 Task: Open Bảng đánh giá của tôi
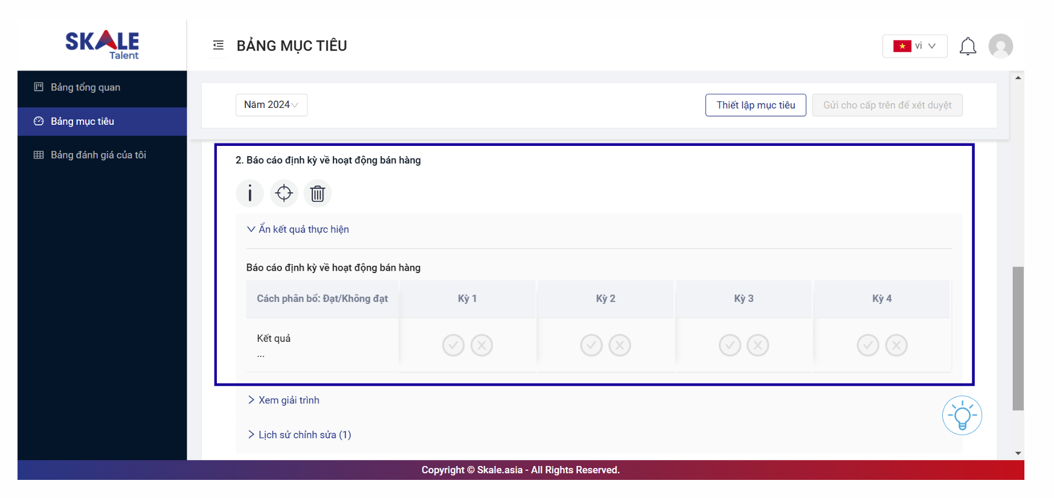98,155
